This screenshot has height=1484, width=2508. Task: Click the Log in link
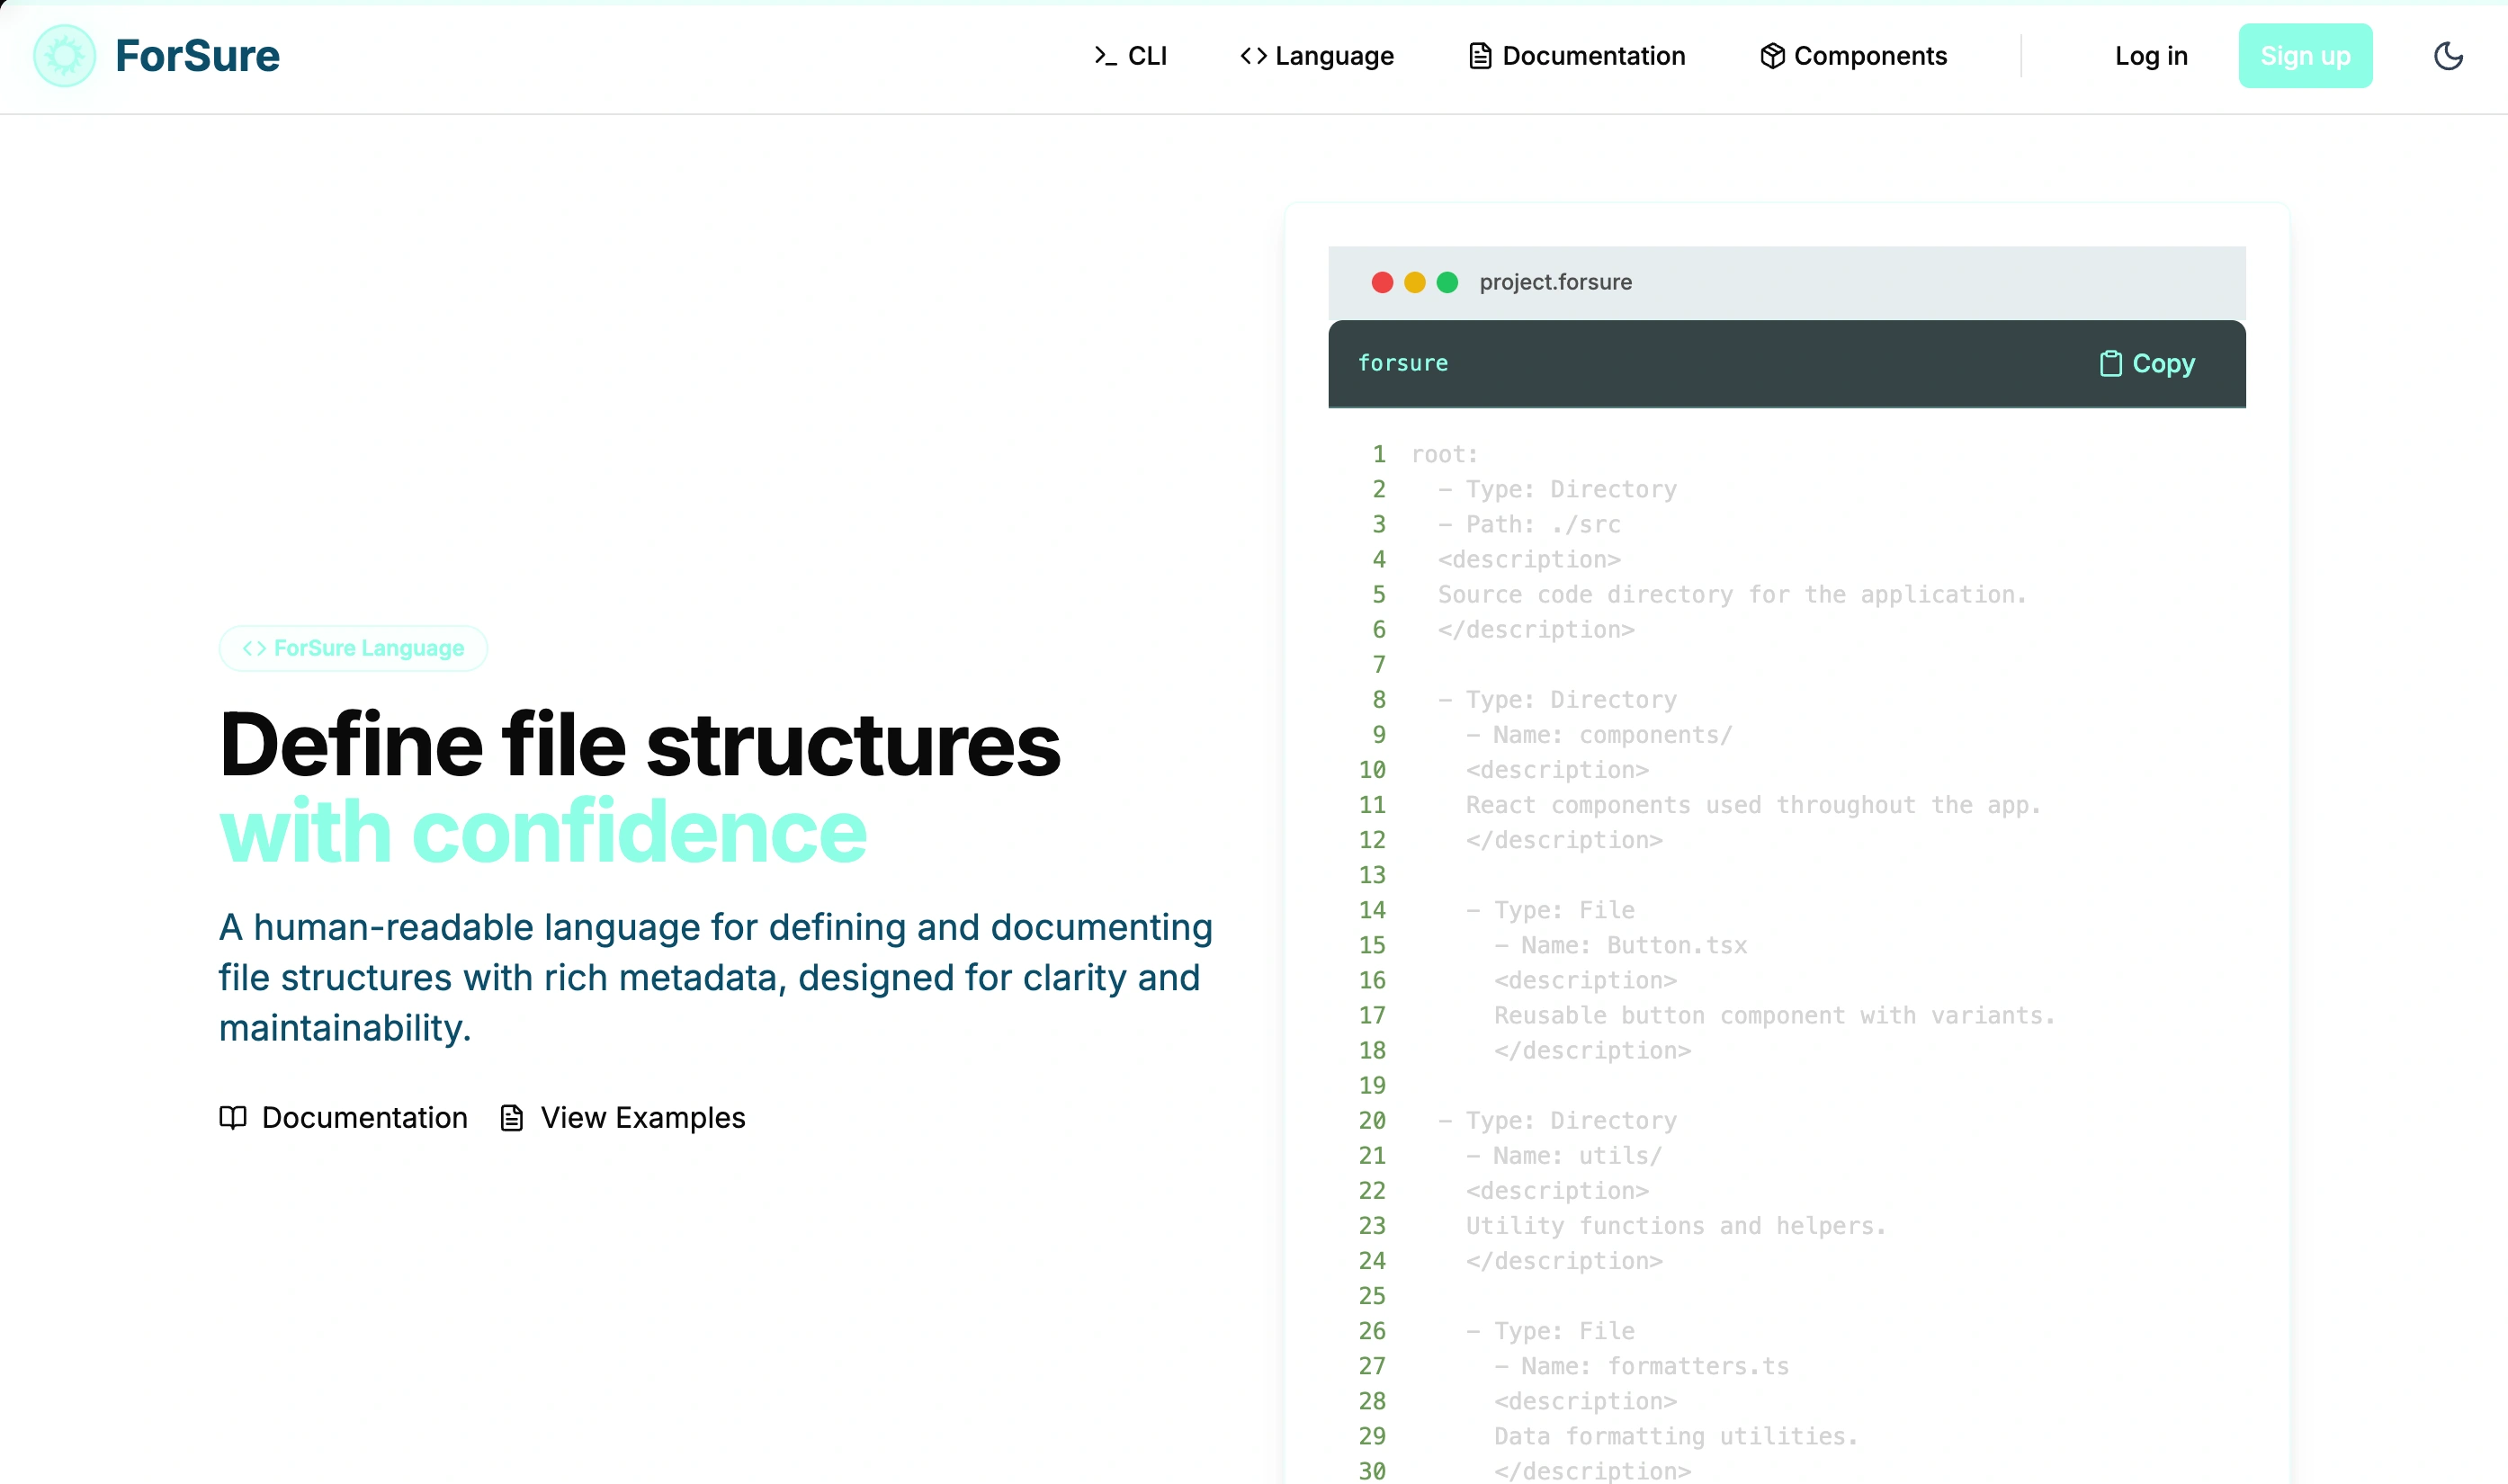click(2150, 56)
